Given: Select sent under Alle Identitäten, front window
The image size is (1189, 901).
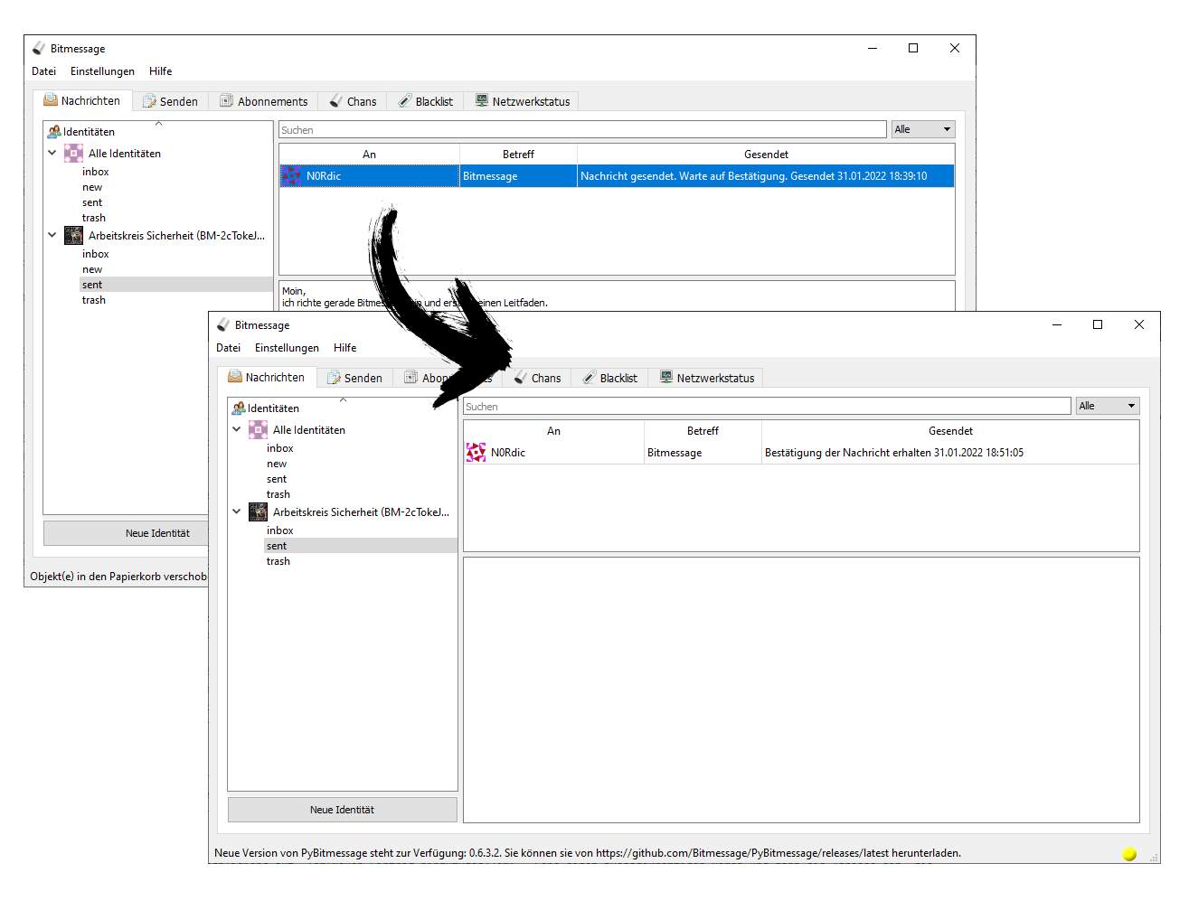Looking at the screenshot, I should [x=277, y=479].
